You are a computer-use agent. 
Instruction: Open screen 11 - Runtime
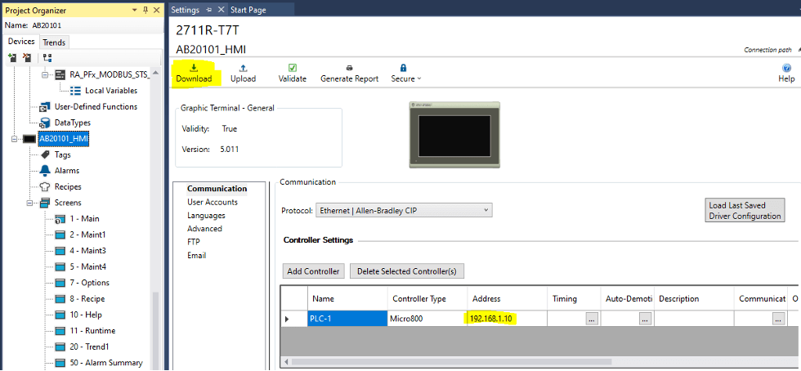pos(92,331)
